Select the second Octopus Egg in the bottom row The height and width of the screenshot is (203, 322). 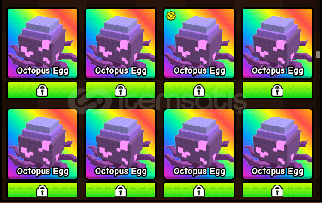pos(121,144)
